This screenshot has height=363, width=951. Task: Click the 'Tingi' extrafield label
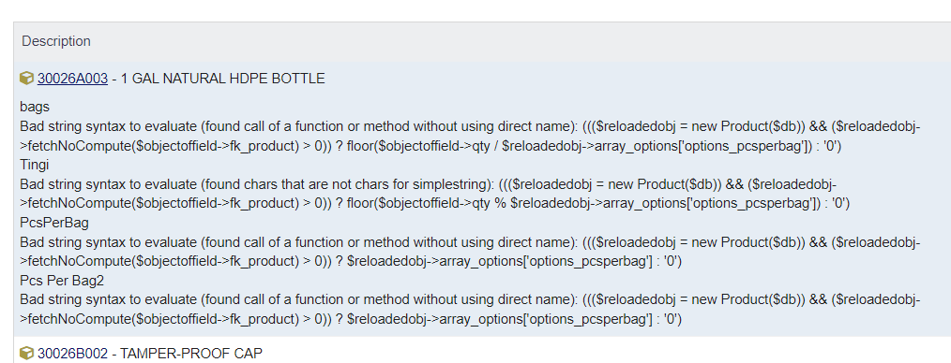[x=35, y=165]
